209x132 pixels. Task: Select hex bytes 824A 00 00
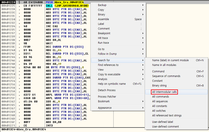[32, 67]
